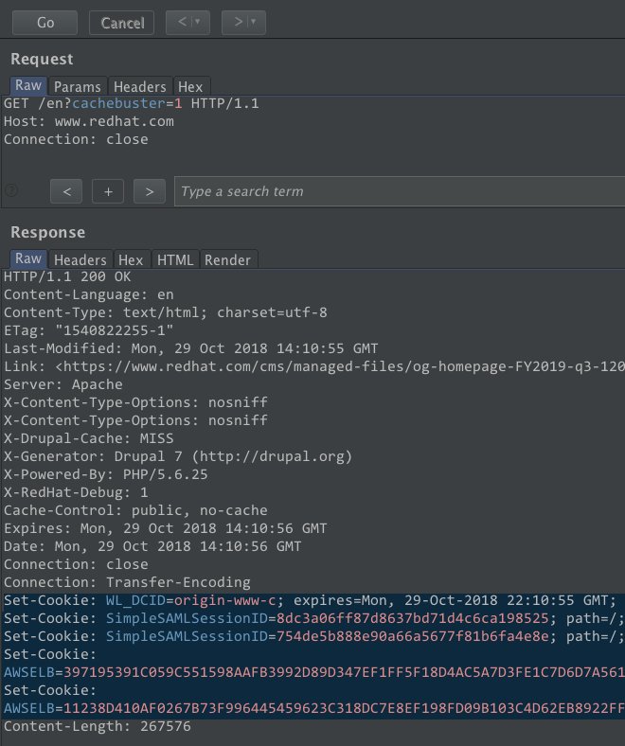Click the SimpleSAMLSessionID=754de5b cookie line
Screen dimensions: 625x746
[x=314, y=636]
